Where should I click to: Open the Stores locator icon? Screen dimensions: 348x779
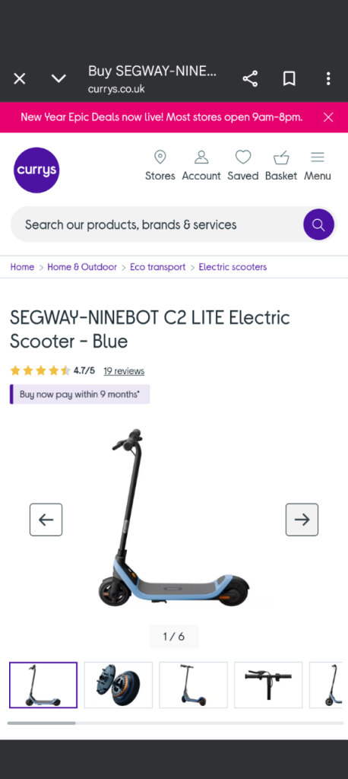(x=160, y=166)
